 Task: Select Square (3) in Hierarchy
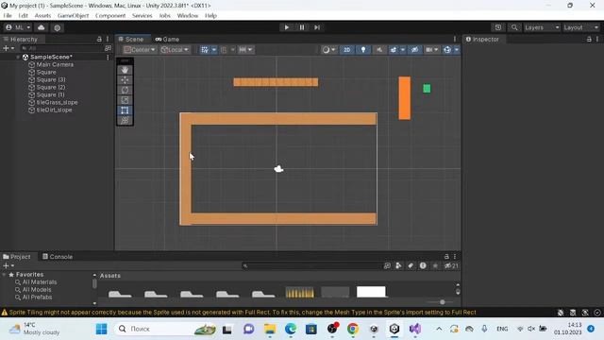[51, 79]
